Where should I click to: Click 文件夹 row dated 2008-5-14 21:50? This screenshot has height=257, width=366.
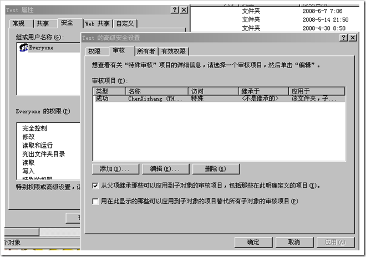tap(275, 19)
